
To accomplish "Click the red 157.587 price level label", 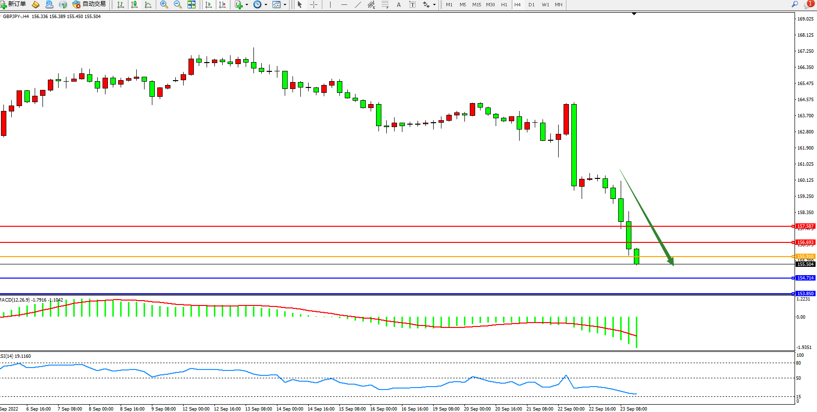I will pos(805,226).
